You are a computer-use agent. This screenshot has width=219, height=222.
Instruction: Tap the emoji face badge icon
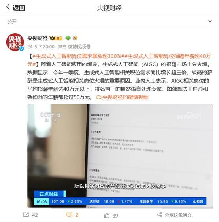tap(75, 38)
